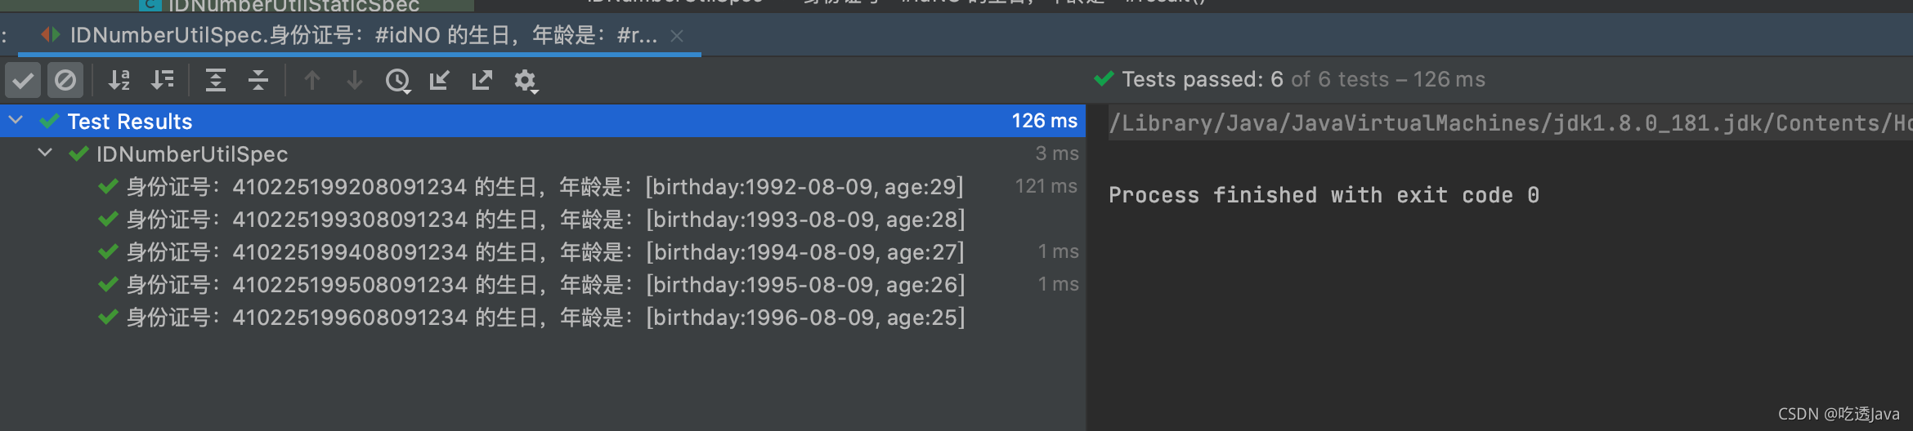This screenshot has height=431, width=1913.
Task: Select the IDNumberUtilSpec run tab
Action: tap(362, 36)
